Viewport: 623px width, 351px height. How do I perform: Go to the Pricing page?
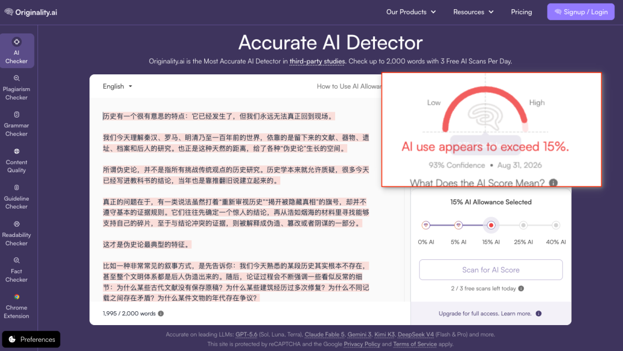pos(521,12)
